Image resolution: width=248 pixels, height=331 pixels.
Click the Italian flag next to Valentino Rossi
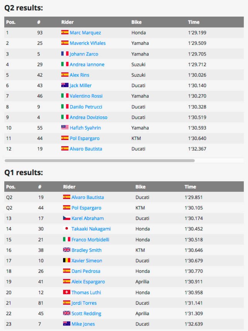pyautogui.click(x=65, y=96)
